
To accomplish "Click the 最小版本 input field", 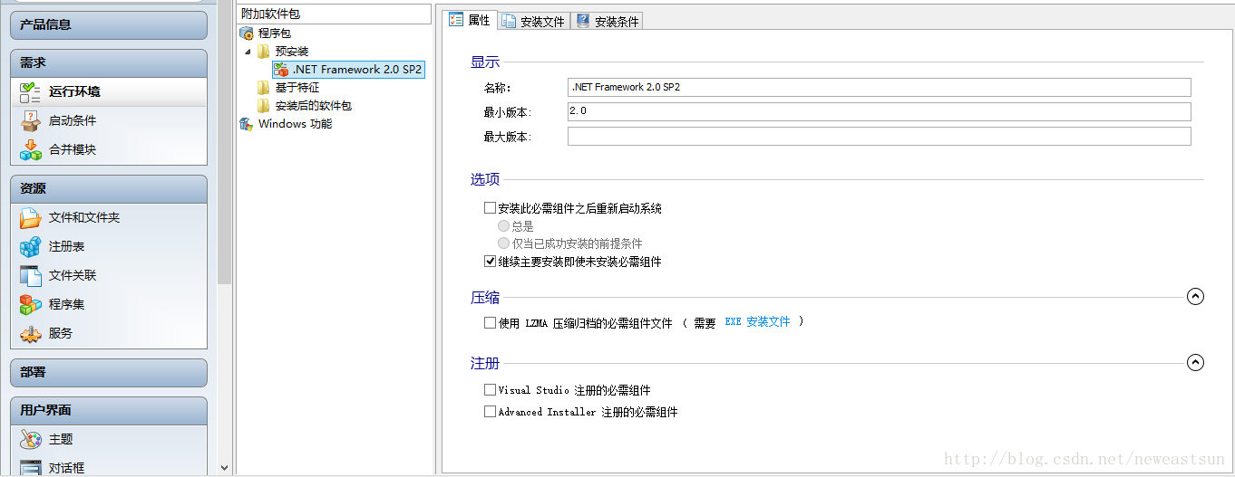I will (x=879, y=111).
